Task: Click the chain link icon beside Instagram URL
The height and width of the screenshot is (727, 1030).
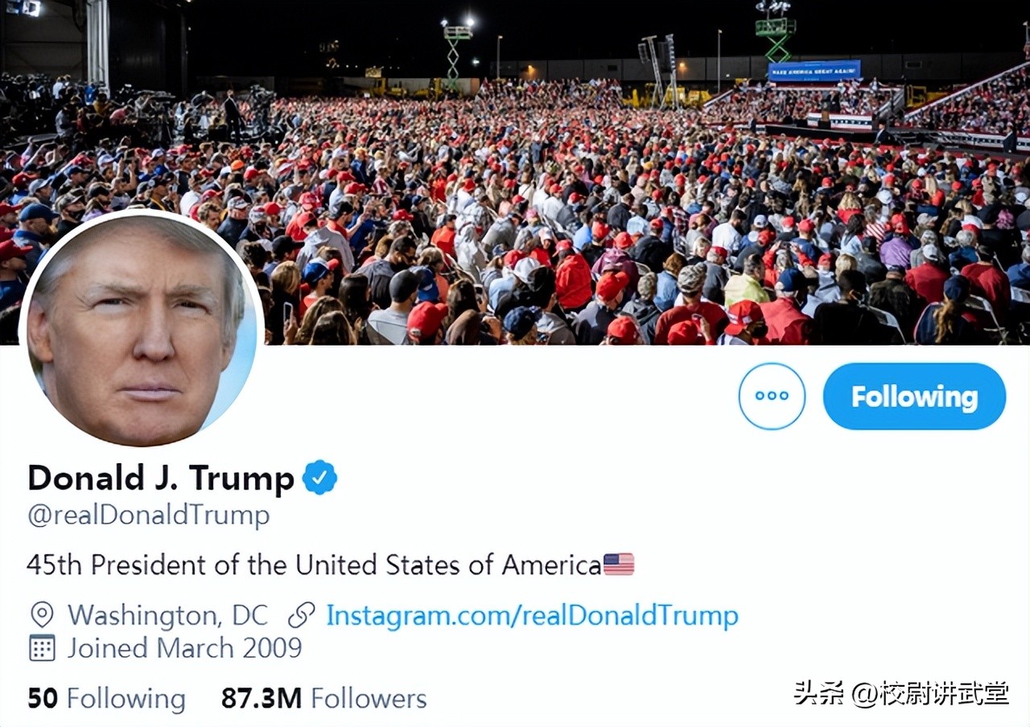Action: (x=302, y=616)
